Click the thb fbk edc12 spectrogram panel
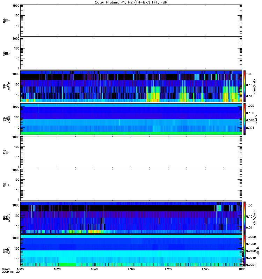 [131, 86]
